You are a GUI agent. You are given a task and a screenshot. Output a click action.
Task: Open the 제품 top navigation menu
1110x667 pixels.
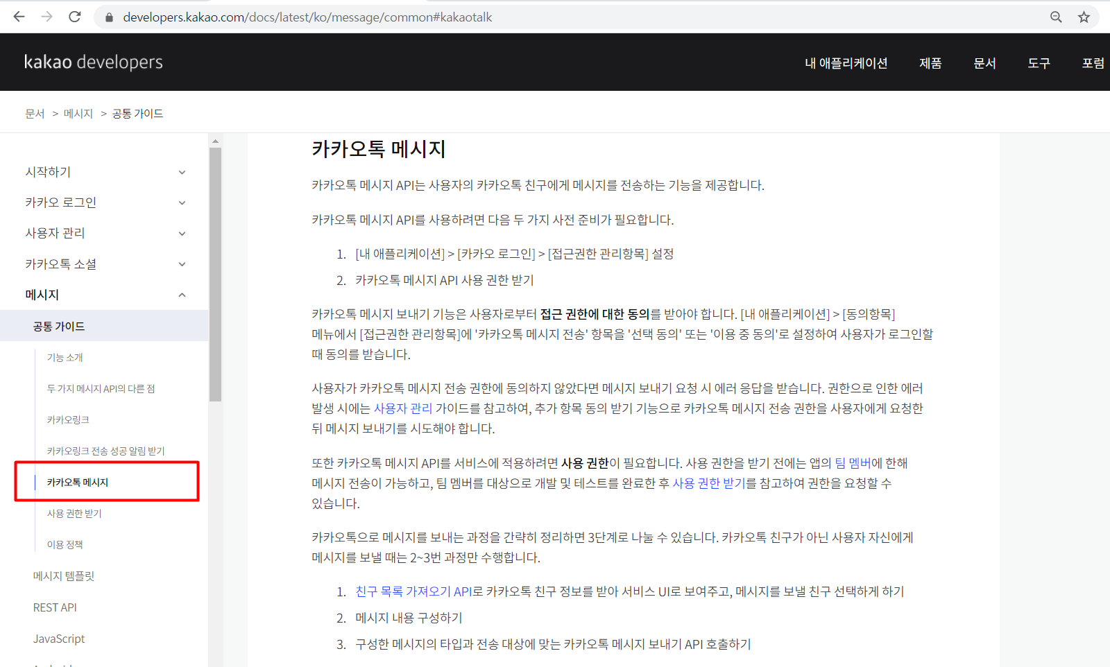click(x=930, y=63)
